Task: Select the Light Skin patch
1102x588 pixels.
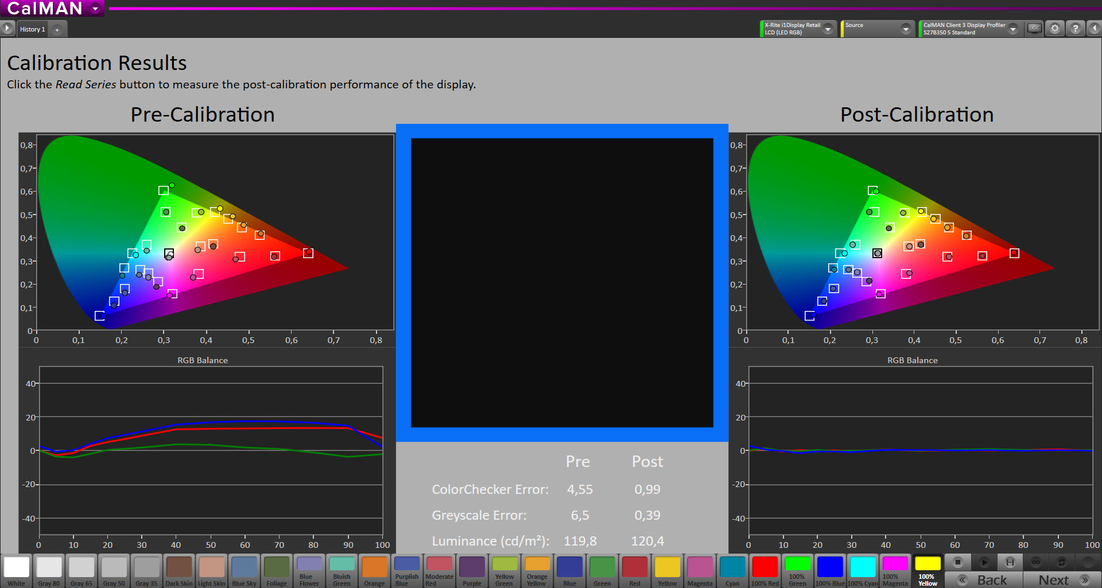Action: point(212,571)
